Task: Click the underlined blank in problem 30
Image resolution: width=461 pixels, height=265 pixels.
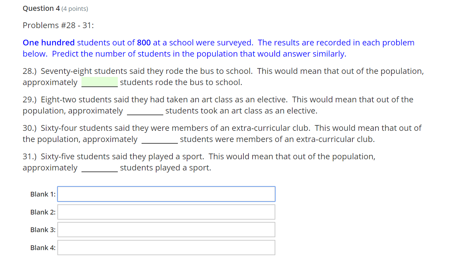Action: (160, 140)
